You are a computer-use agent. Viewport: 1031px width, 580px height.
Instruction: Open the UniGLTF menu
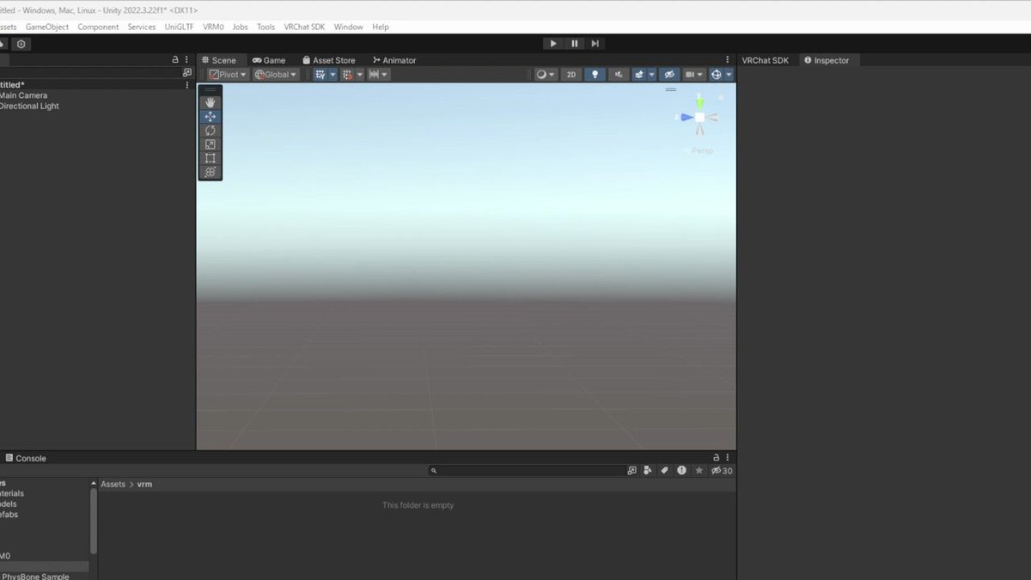click(180, 27)
